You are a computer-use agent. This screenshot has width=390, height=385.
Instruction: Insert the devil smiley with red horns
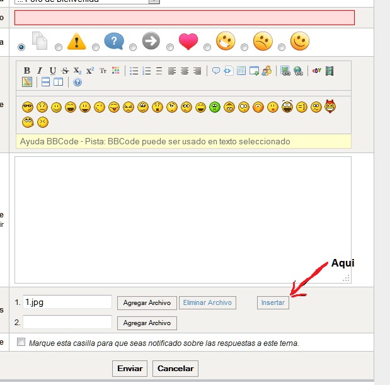[331, 106]
